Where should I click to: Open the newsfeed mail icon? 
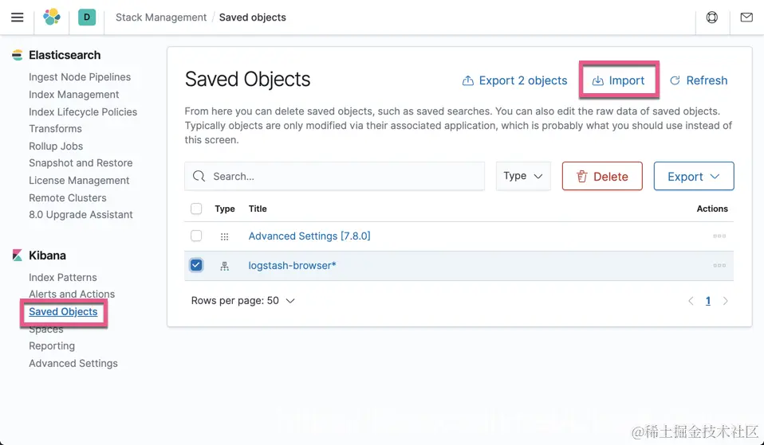pos(746,18)
